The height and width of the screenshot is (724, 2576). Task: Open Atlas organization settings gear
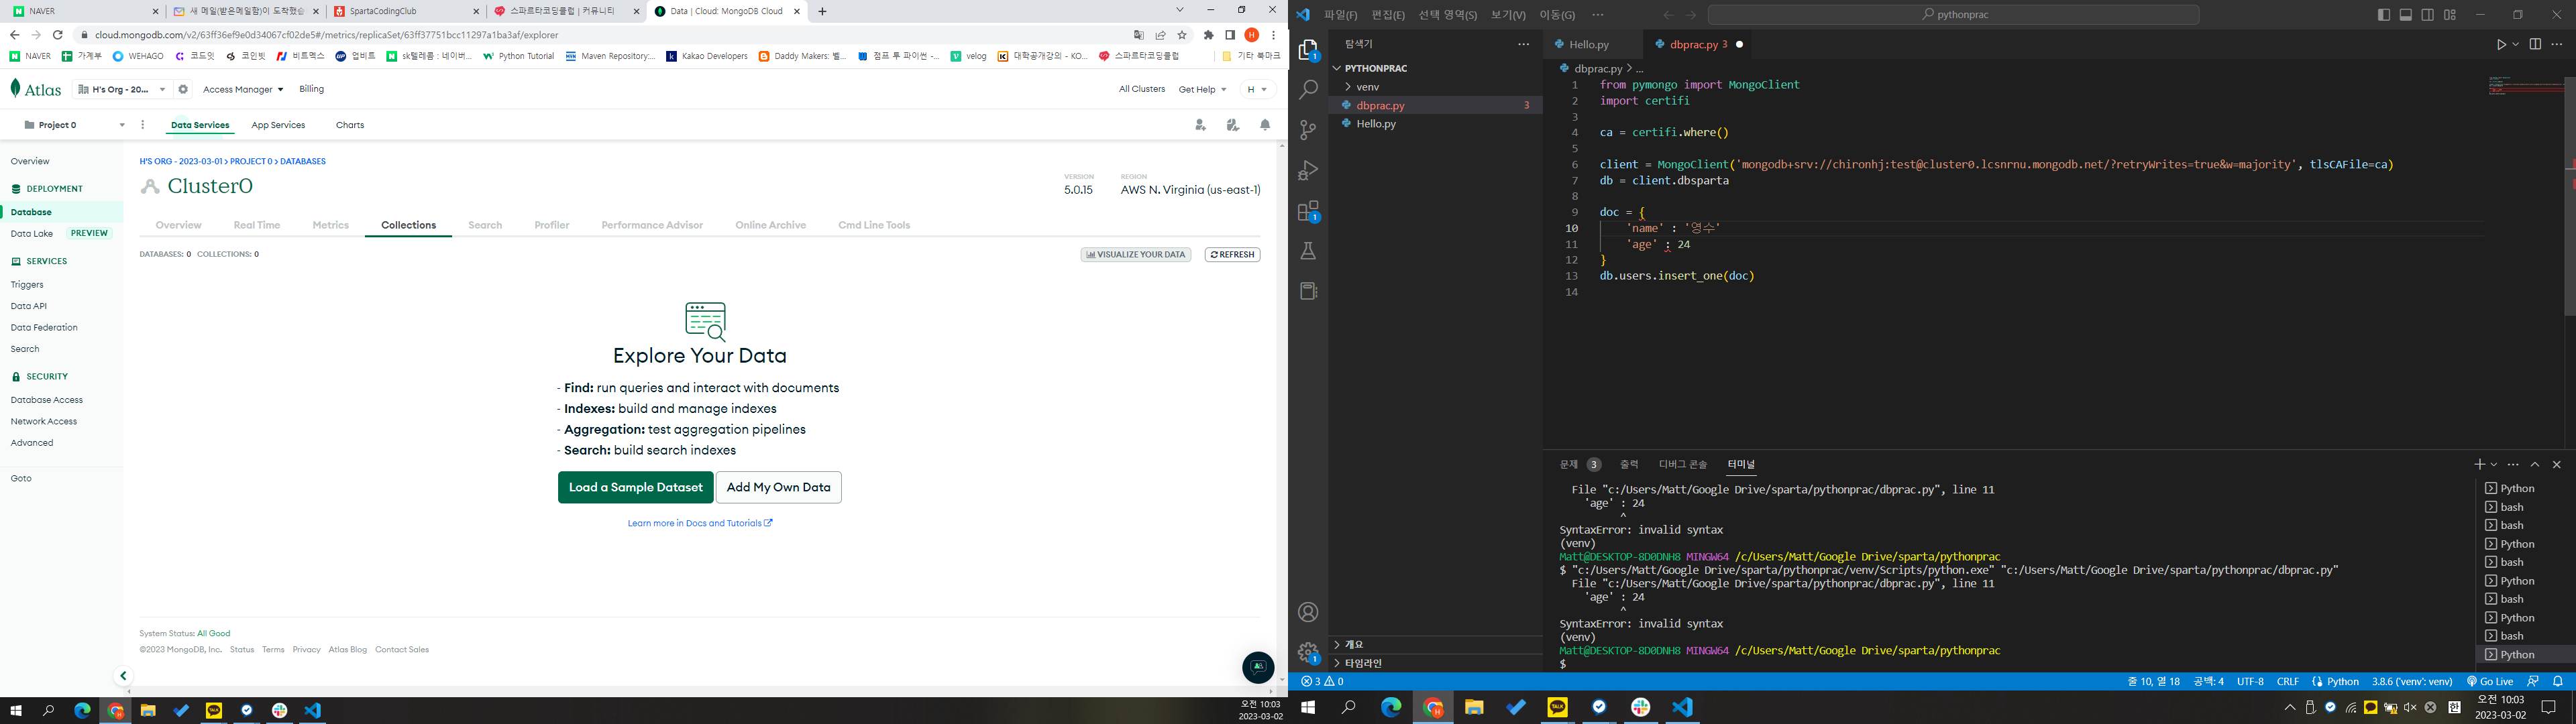[x=183, y=89]
